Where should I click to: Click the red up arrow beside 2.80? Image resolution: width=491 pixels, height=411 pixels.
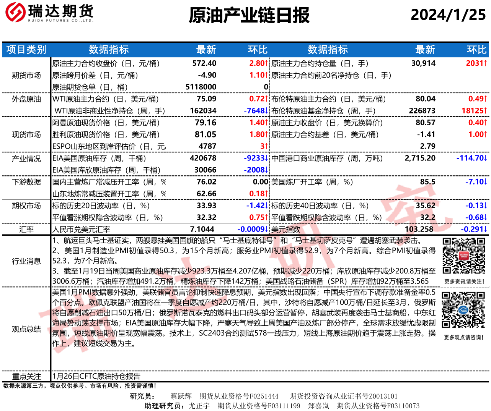tap(267, 63)
